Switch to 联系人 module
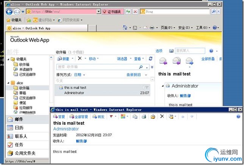This screenshot has height=165, width=244. pyautogui.click(x=28, y=136)
